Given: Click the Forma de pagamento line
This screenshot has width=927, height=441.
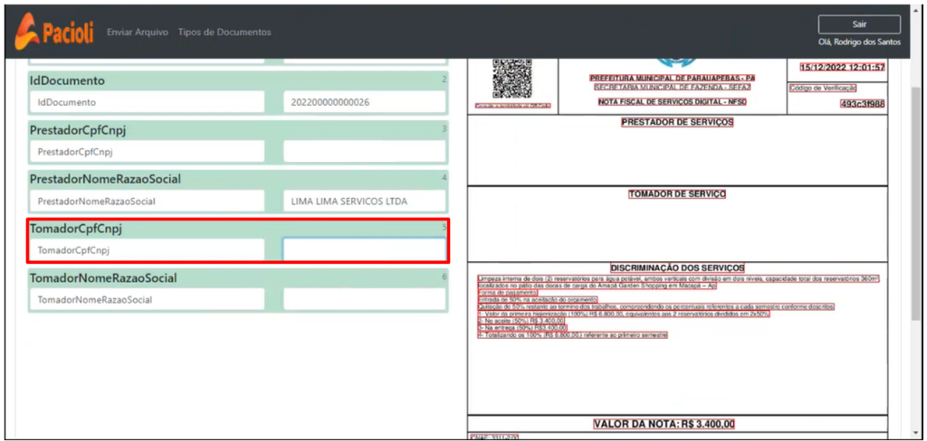Looking at the screenshot, I should [507, 292].
